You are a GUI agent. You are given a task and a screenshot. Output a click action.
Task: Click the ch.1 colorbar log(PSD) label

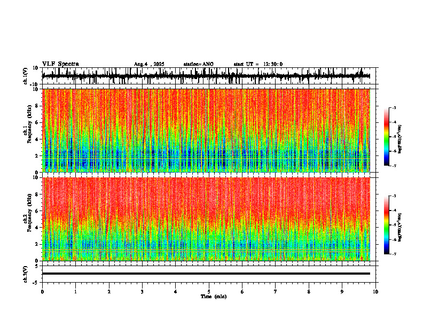[x=400, y=139]
